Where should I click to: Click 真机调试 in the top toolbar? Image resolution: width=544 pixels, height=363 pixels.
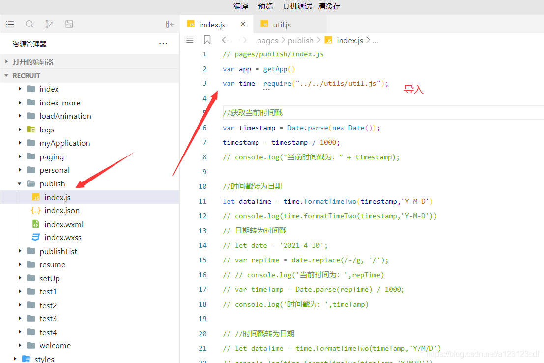tap(297, 6)
